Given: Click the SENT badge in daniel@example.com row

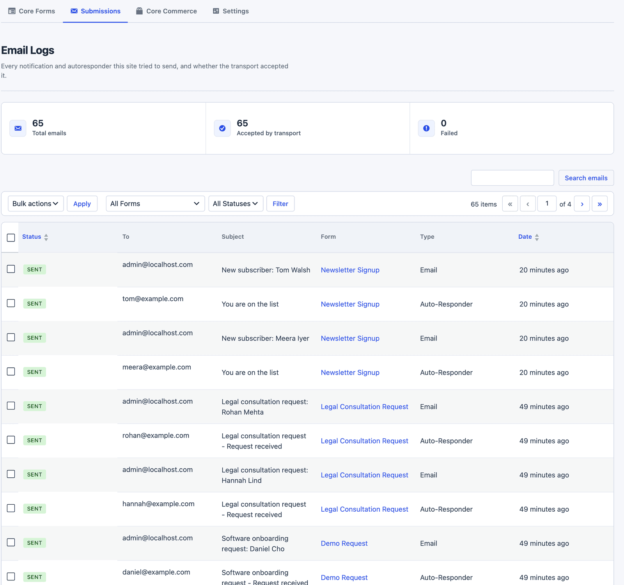Looking at the screenshot, I should (x=35, y=577).
